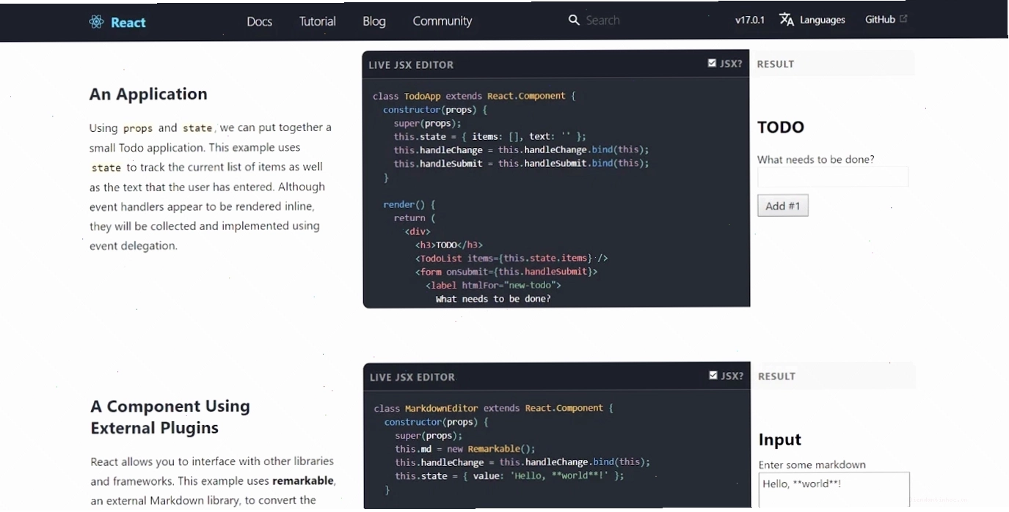The image size is (1009, 512).
Task: Click the bold word 'remarkable' in paragraph
Action: [x=303, y=481]
